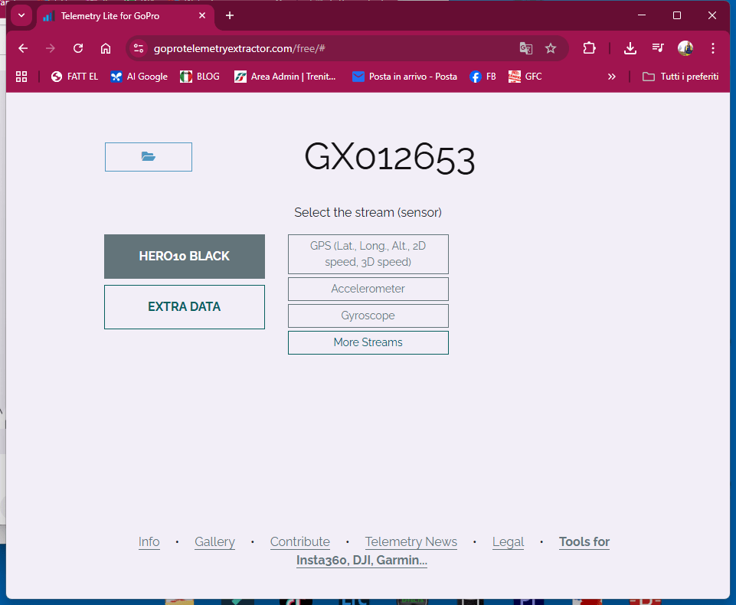Expand the tab search dropdown arrow
This screenshot has height=605, width=736.
click(x=21, y=15)
